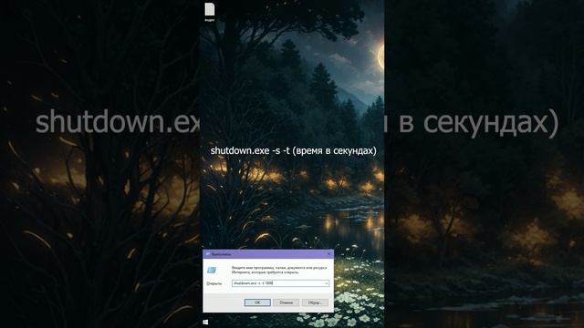Click the Run program icon inside the dialog
Viewport: 584px width, 328px height.
(212, 270)
